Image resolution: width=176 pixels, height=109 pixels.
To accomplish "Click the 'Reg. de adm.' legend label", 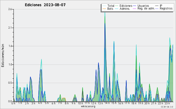I will pos(146,9).
